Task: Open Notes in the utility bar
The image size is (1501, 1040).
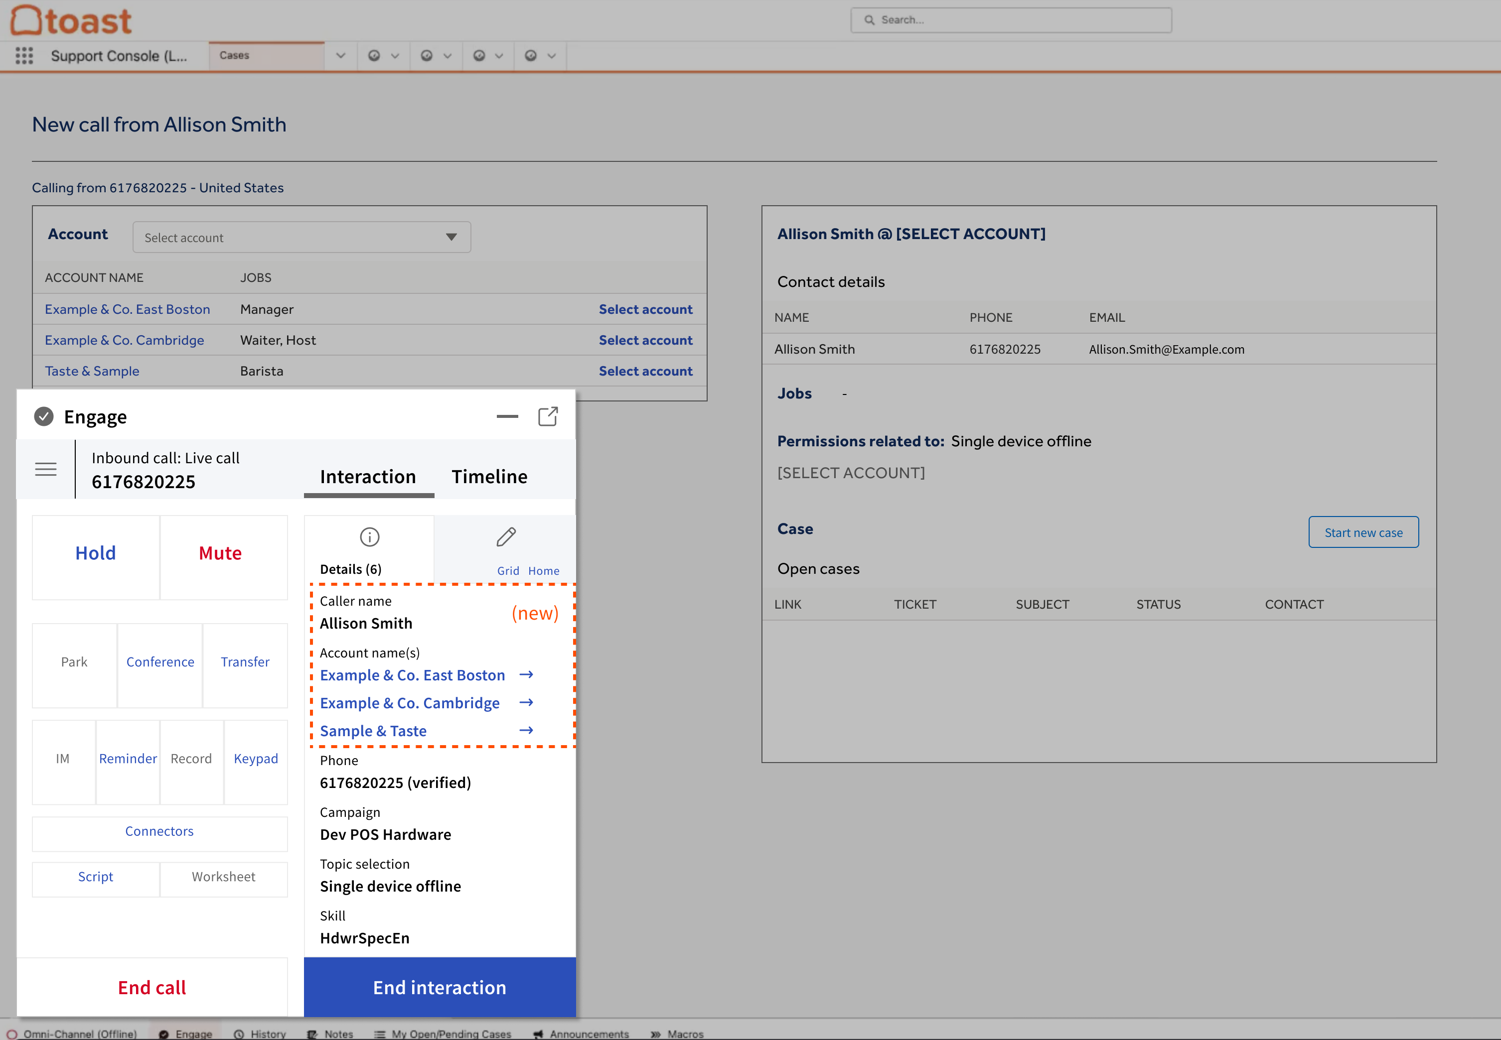Action: click(330, 1034)
